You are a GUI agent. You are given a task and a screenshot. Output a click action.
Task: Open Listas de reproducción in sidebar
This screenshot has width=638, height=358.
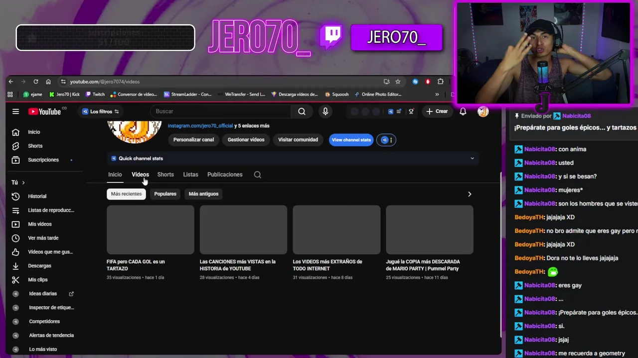(x=51, y=210)
